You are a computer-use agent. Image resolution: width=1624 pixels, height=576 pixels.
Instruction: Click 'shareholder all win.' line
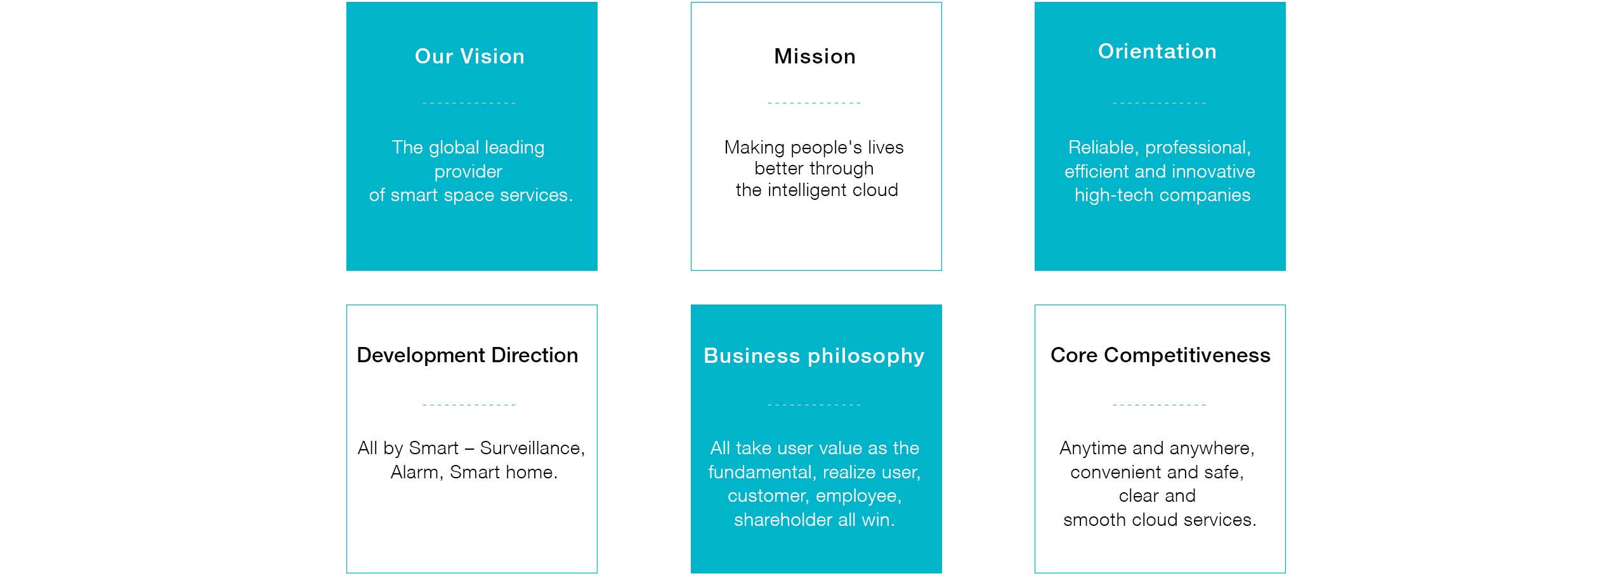[815, 520]
